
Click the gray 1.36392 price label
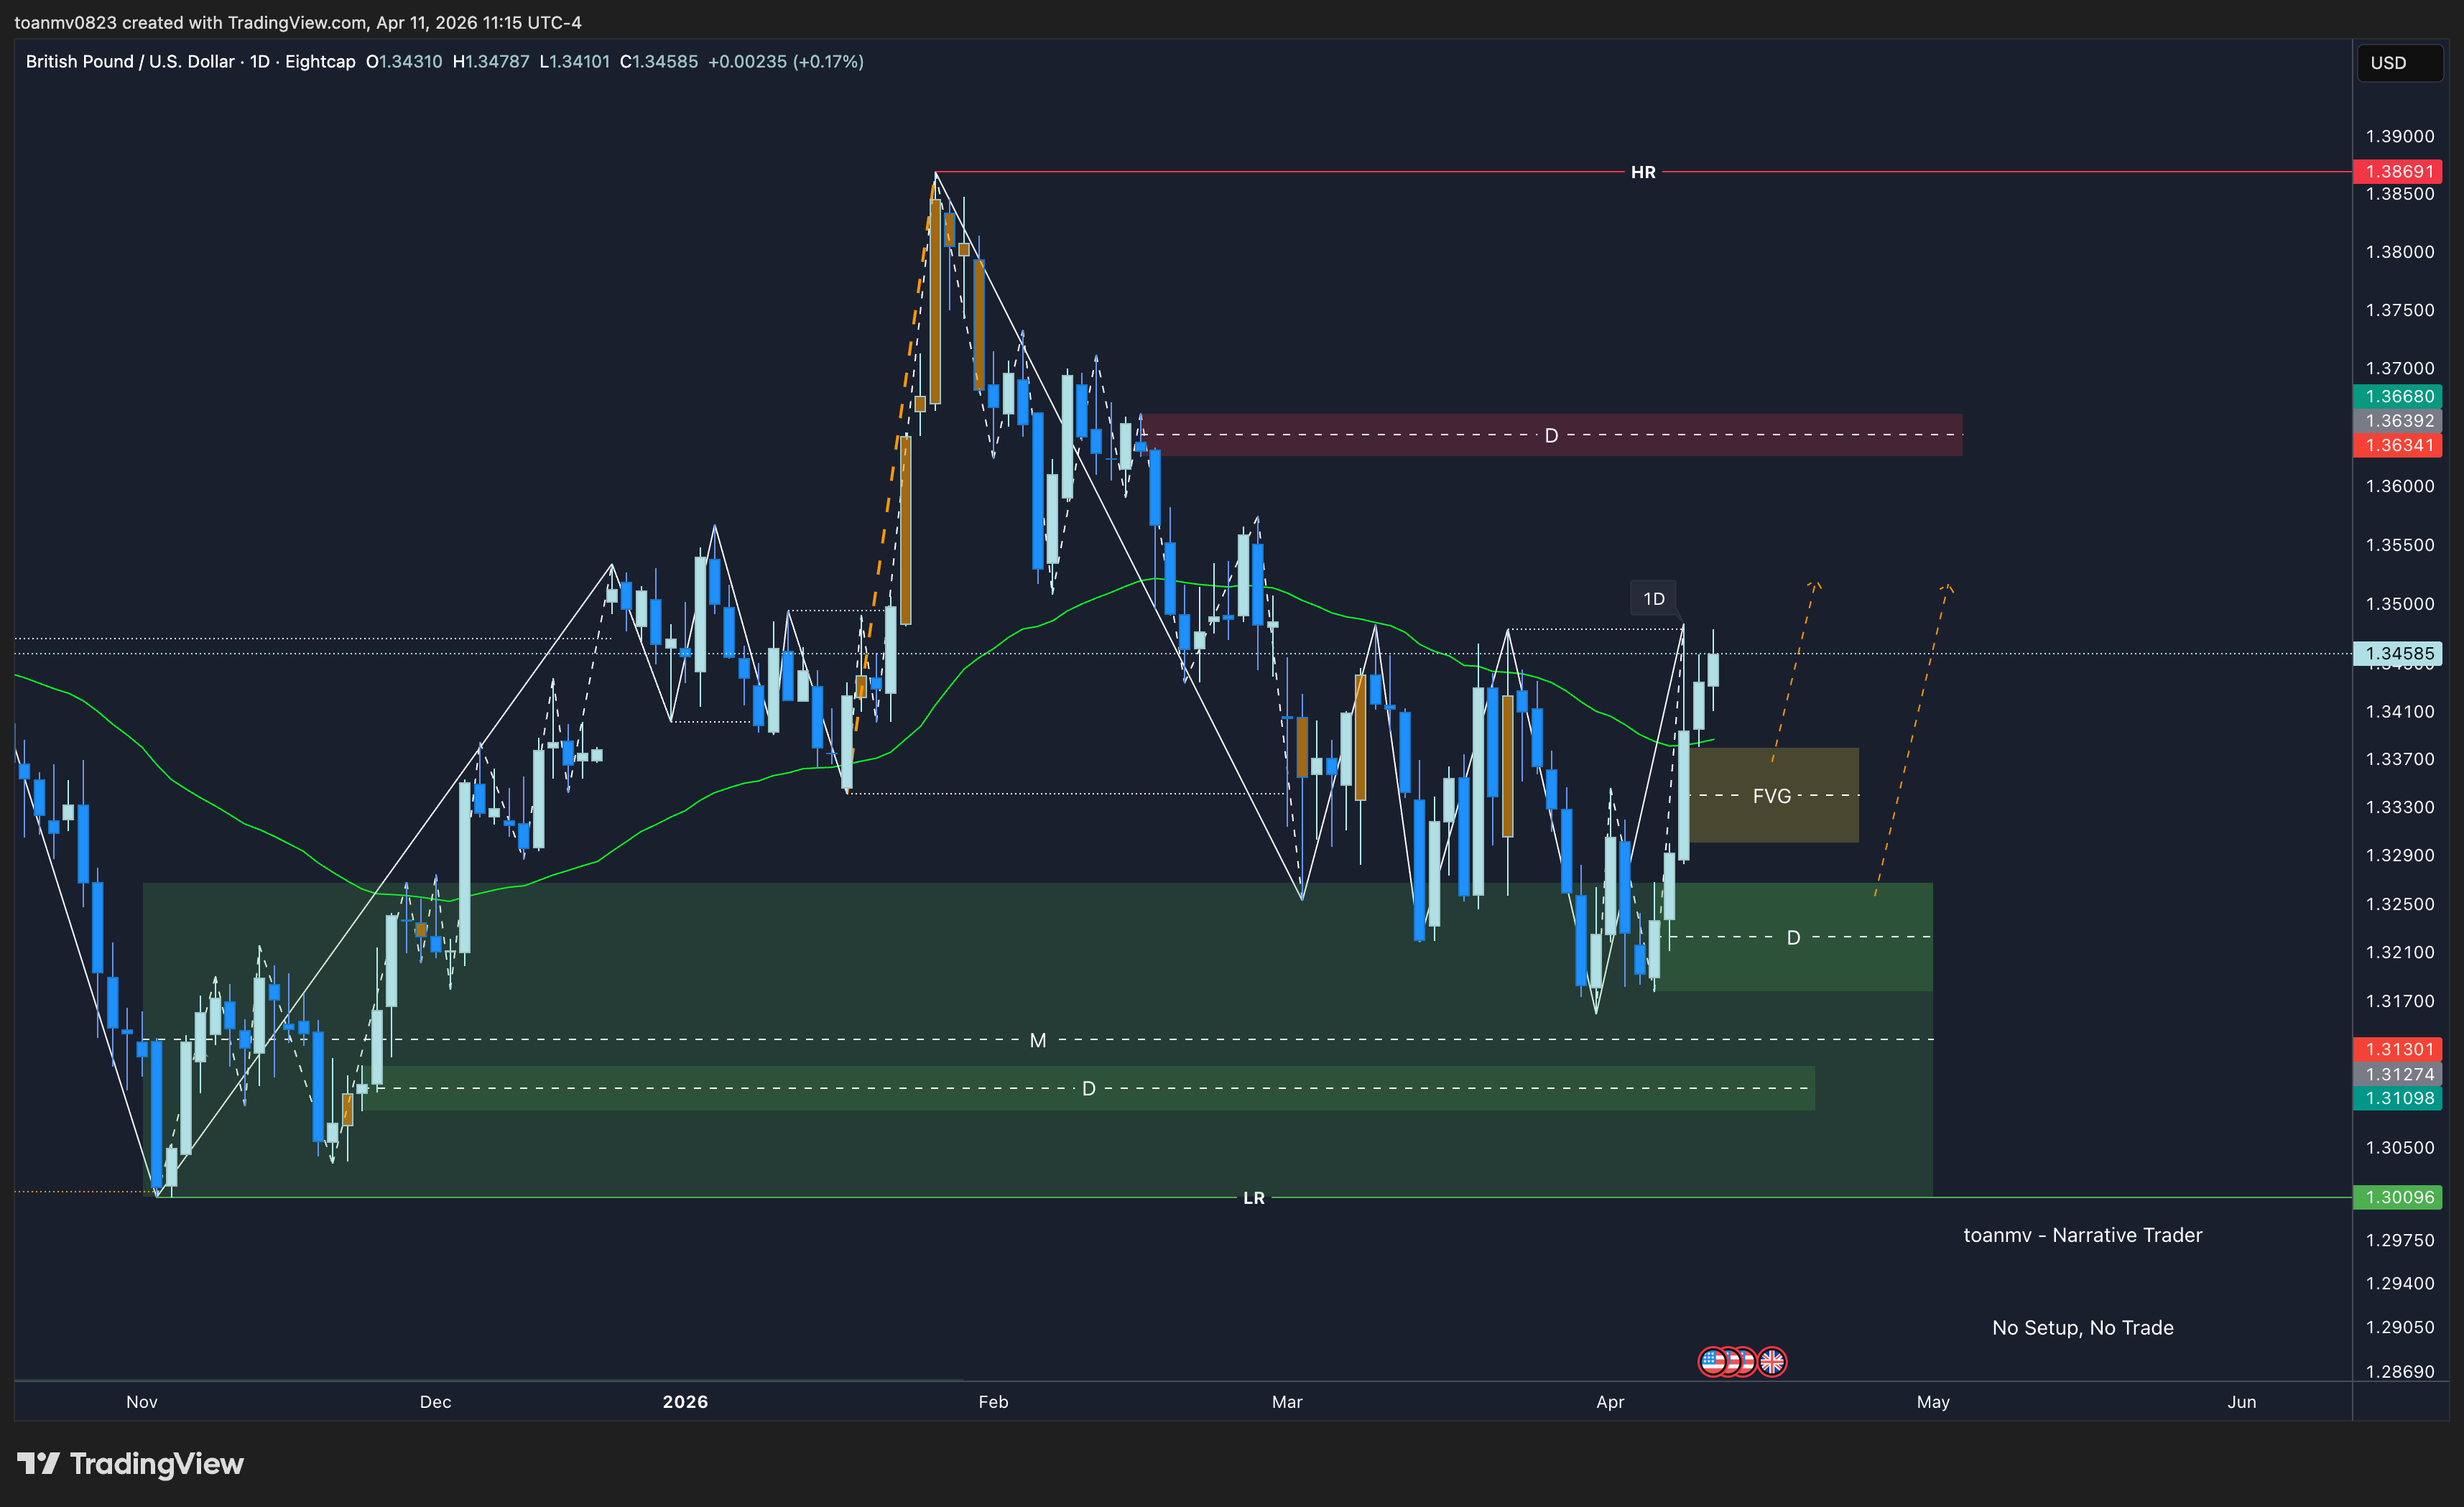tap(2398, 421)
